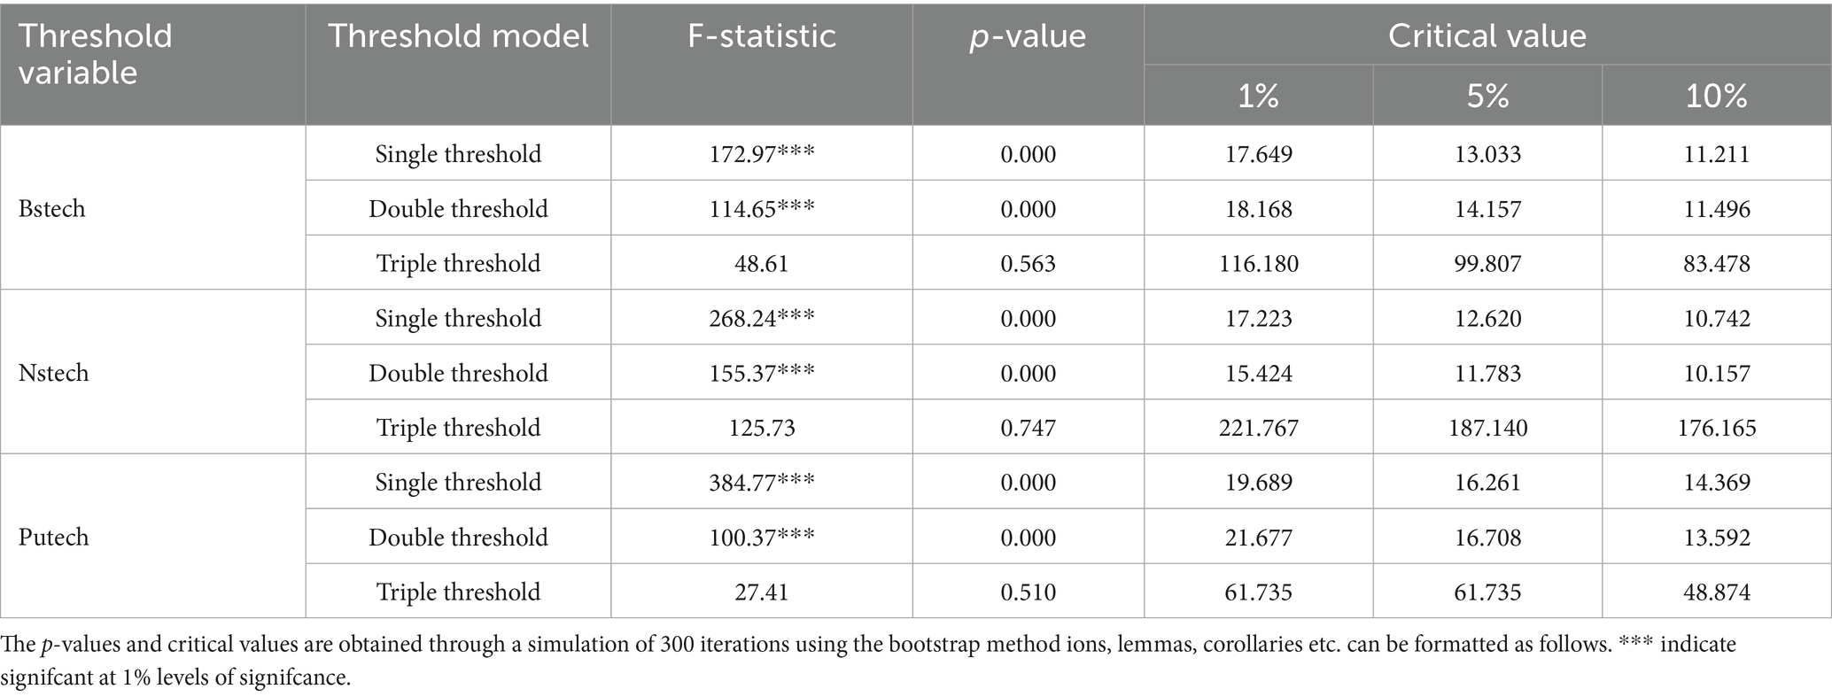Select the 10% critical value subheader
Screen dimensions: 1832x697
(1717, 96)
